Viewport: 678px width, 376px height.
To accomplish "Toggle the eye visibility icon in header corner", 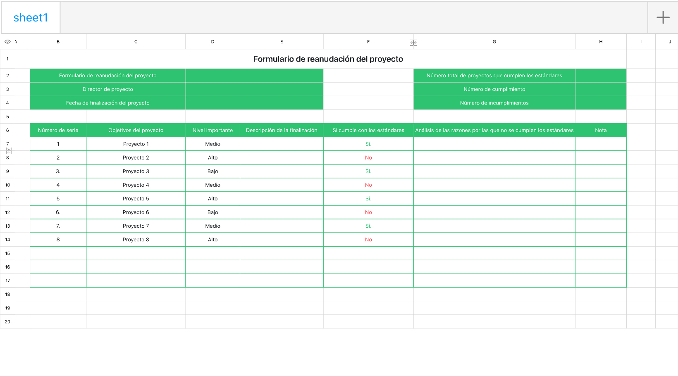I will [7, 42].
